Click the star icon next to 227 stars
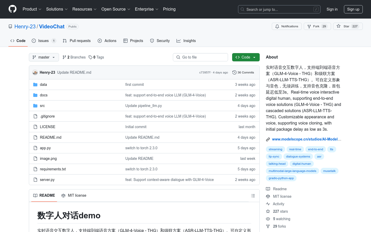Viewport: 371px width, 232px height. click(268, 211)
